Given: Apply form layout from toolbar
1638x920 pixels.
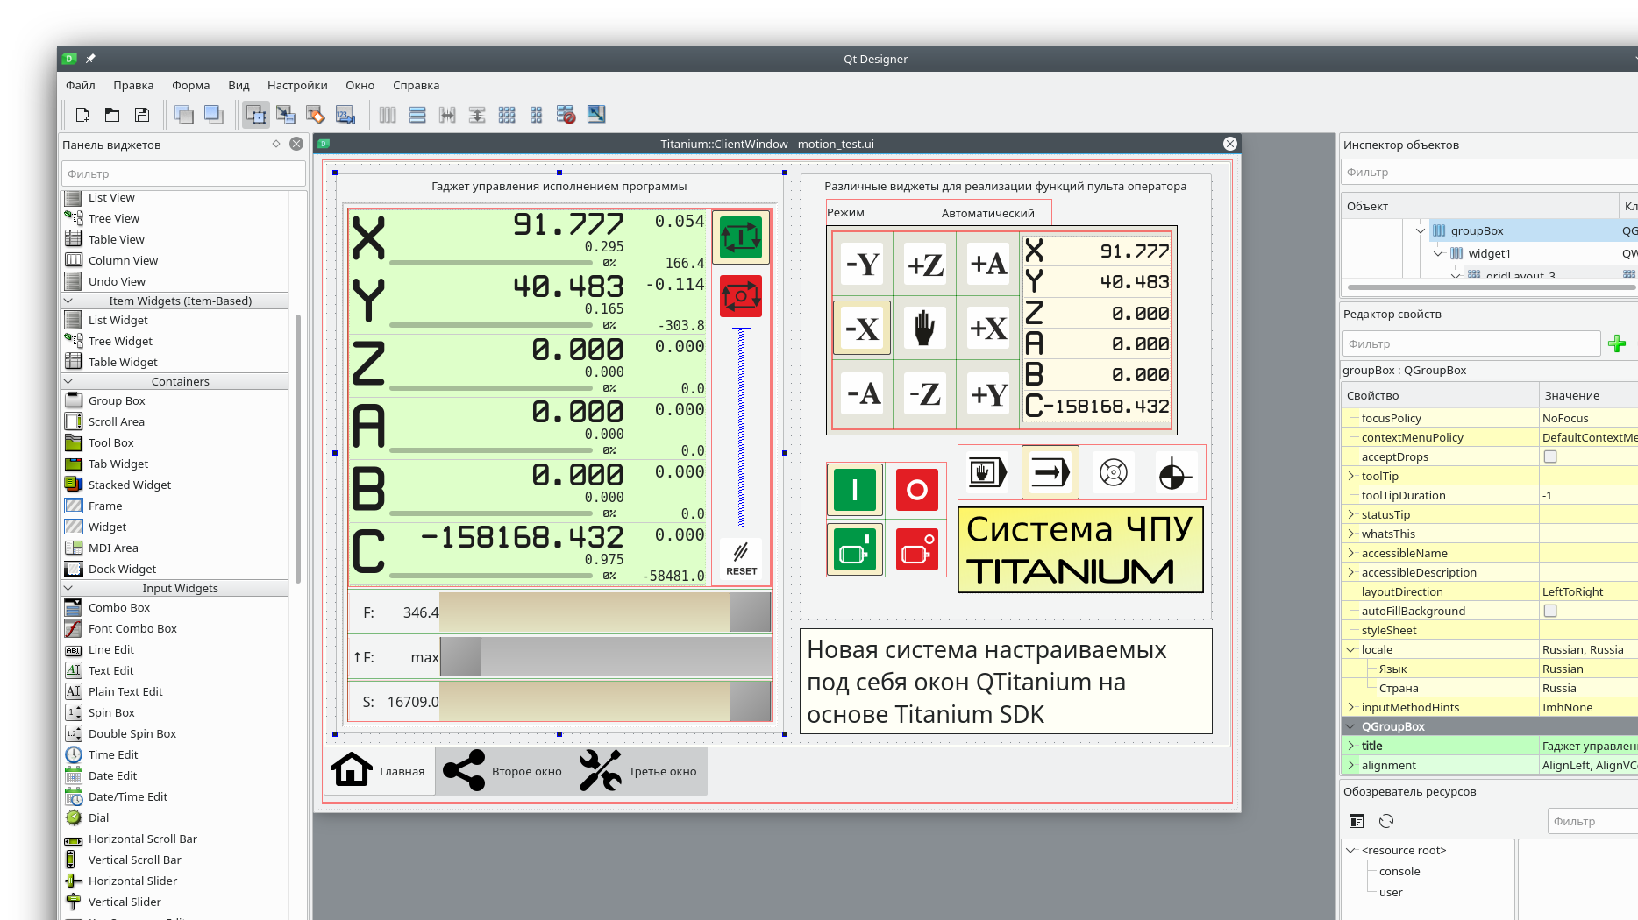Looking at the screenshot, I should point(537,115).
